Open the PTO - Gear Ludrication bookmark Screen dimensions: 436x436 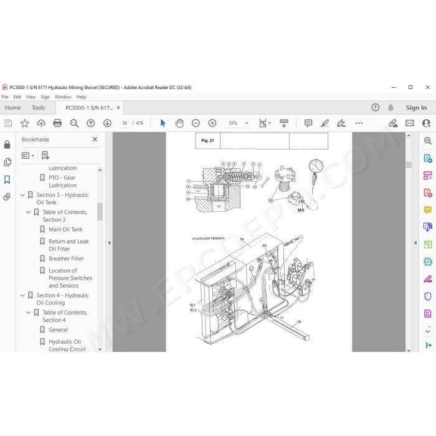click(62, 181)
